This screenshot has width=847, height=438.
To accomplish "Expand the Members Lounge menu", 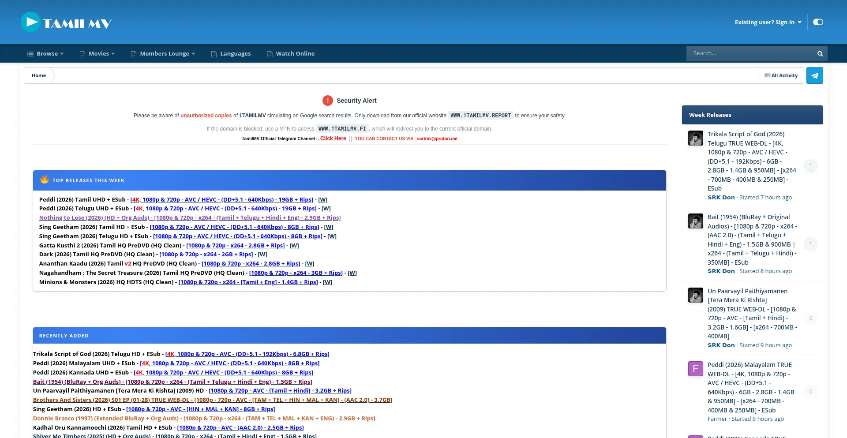I will (163, 53).
